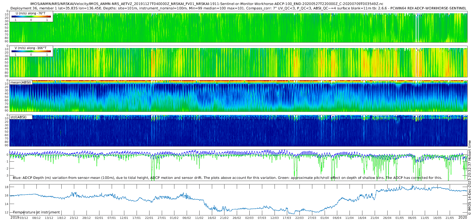
Task: Click the -3 tick on depth variation axis
Action: tap(7, 176)
